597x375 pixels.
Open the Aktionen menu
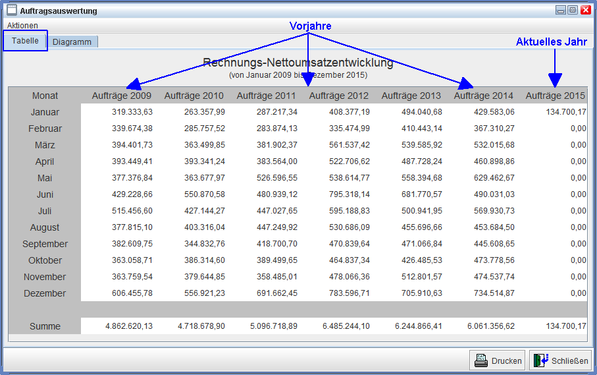click(22, 25)
